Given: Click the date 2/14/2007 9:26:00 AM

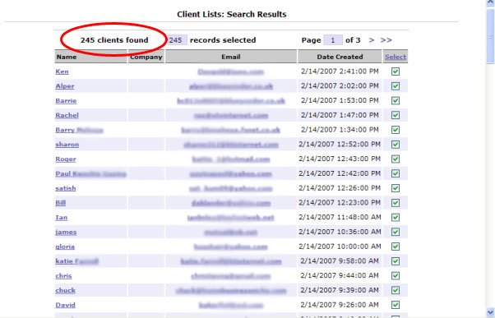Looking at the screenshot, I should (x=340, y=305).
